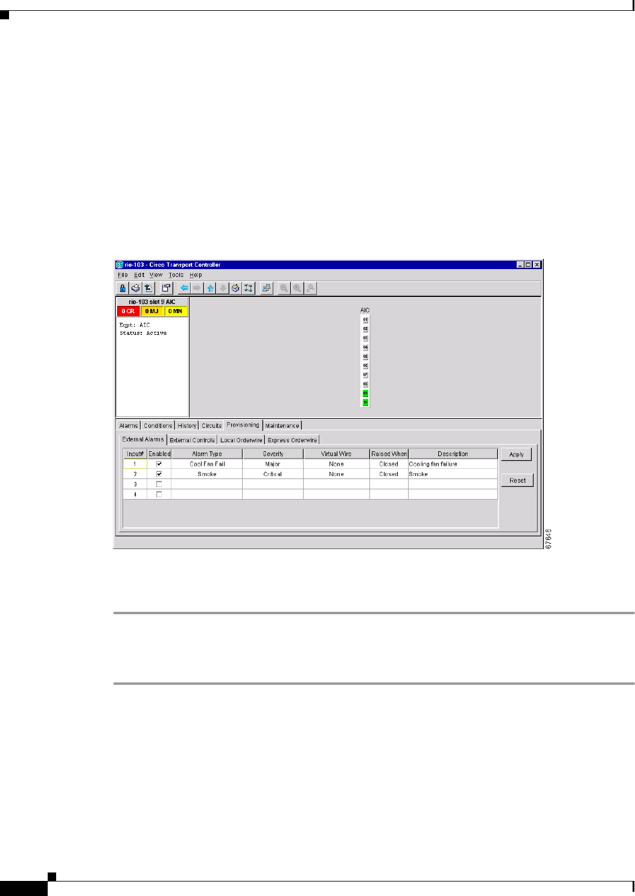Change the Critical severity cell
Viewport: 635px width, 896px height.
pos(273,474)
